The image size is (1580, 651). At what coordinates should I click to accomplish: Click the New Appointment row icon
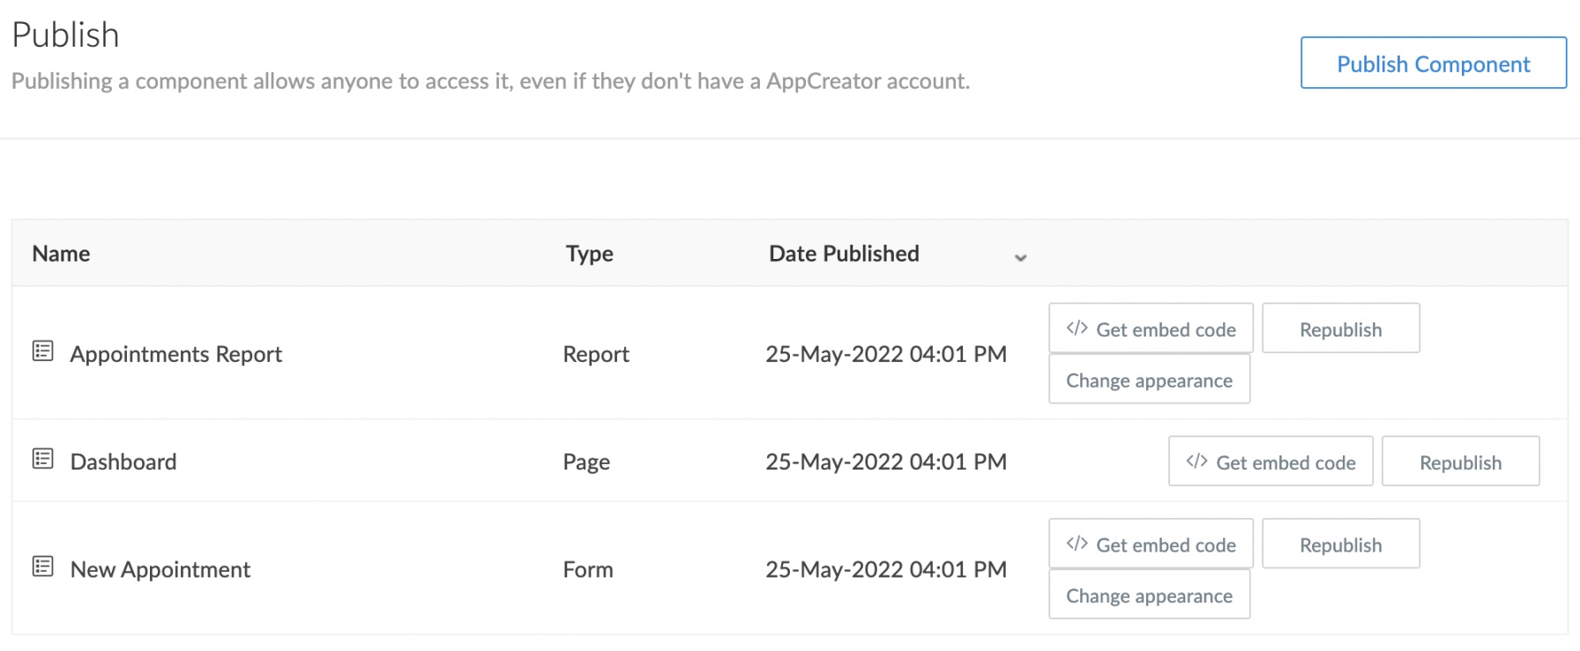click(x=42, y=566)
